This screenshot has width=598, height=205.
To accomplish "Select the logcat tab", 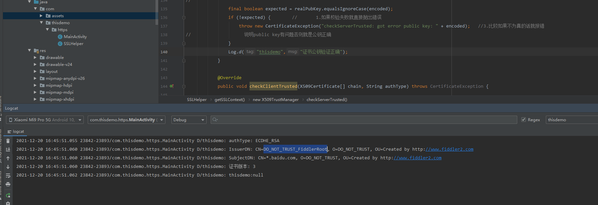I will tap(16, 131).
